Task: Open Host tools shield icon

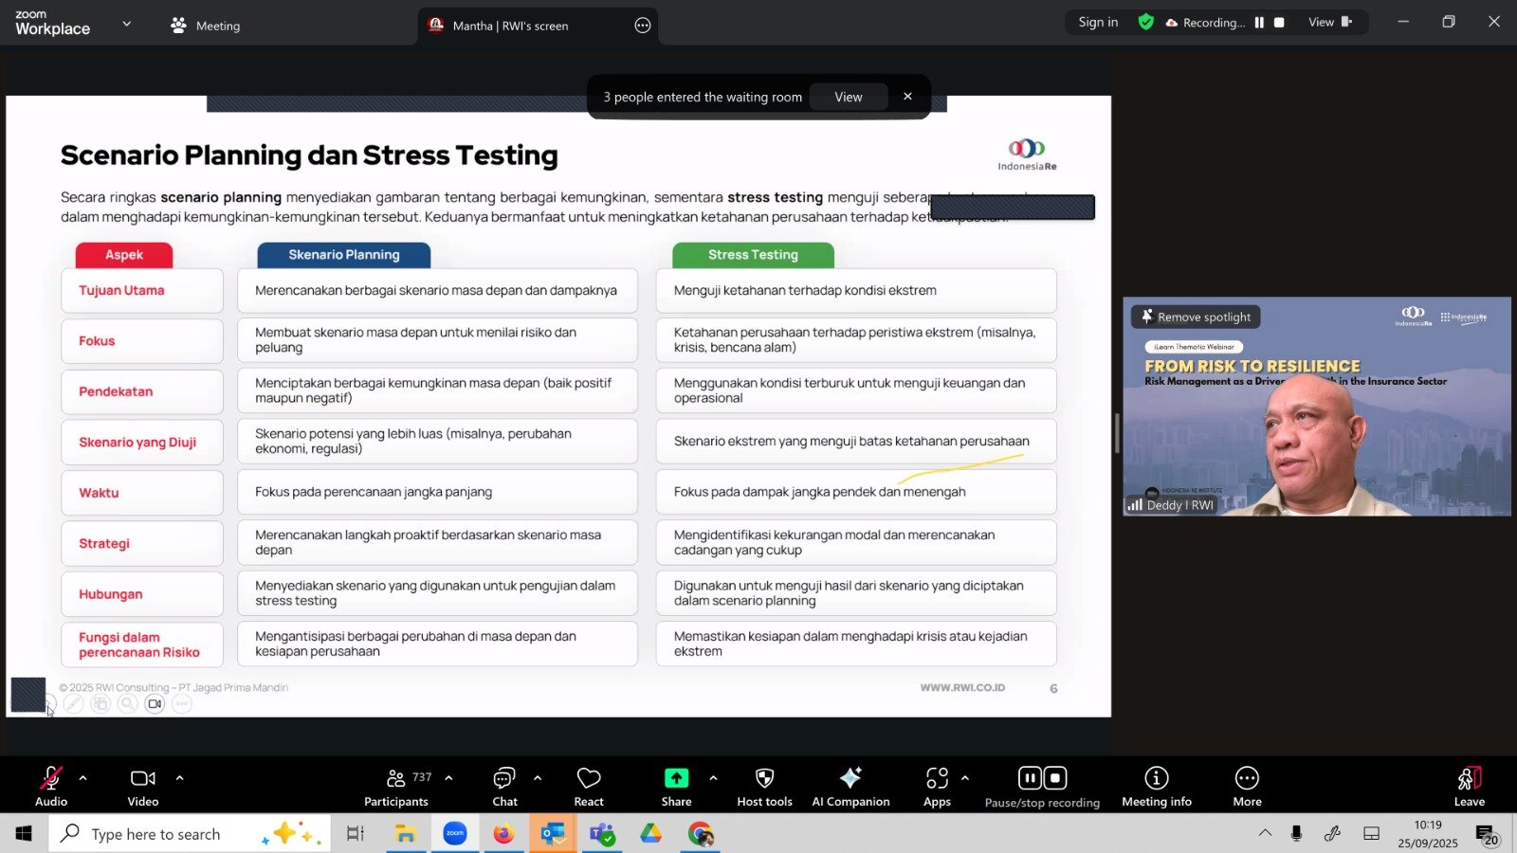Action: pyautogui.click(x=764, y=786)
